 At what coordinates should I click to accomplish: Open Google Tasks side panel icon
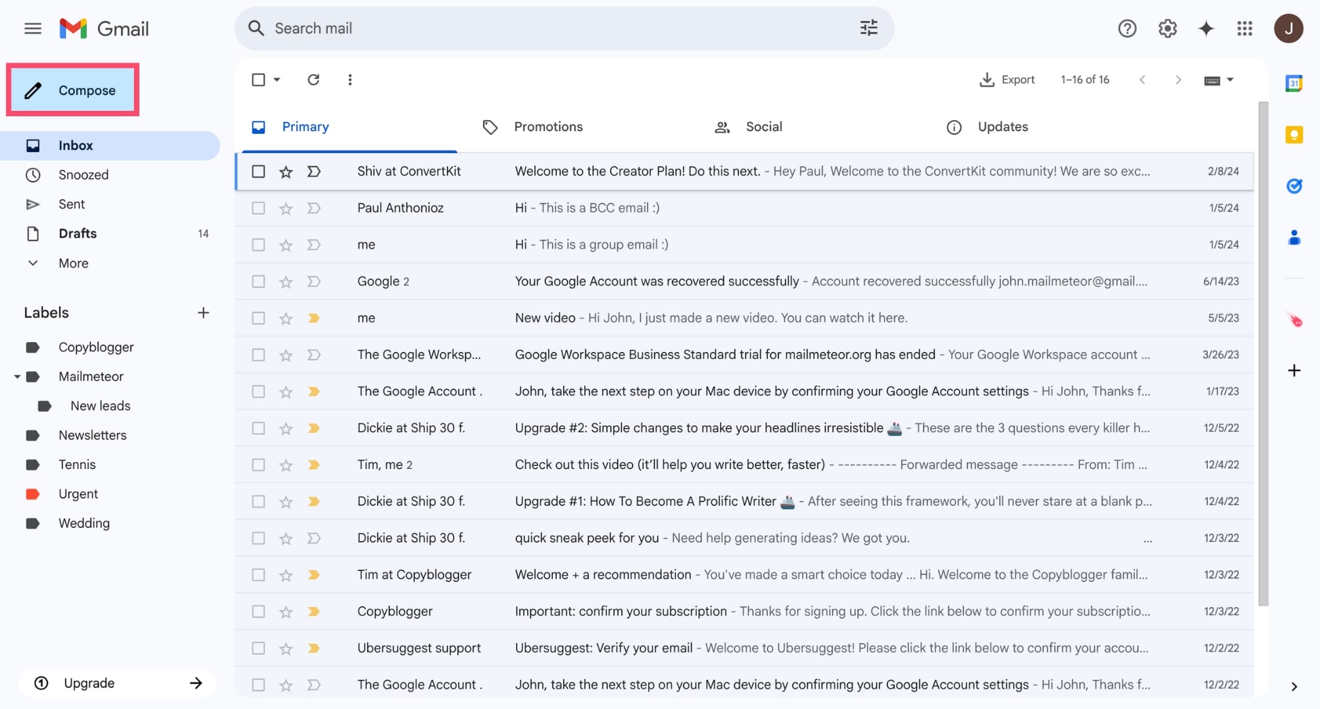click(x=1293, y=186)
